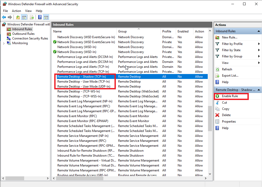Open the Help menu
Viewport: 262px width, 187px height.
[x=39, y=11]
